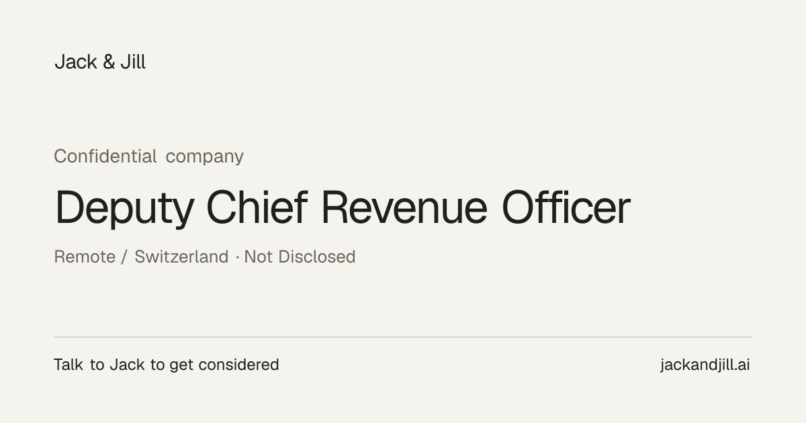Click the horizontal divider line above the footer

(403, 337)
